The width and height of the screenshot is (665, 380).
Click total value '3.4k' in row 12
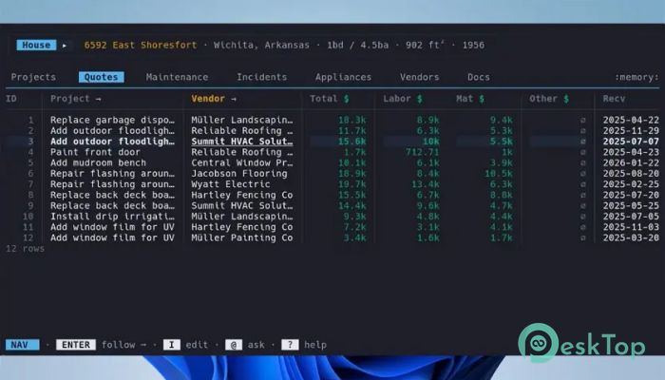[355, 237]
